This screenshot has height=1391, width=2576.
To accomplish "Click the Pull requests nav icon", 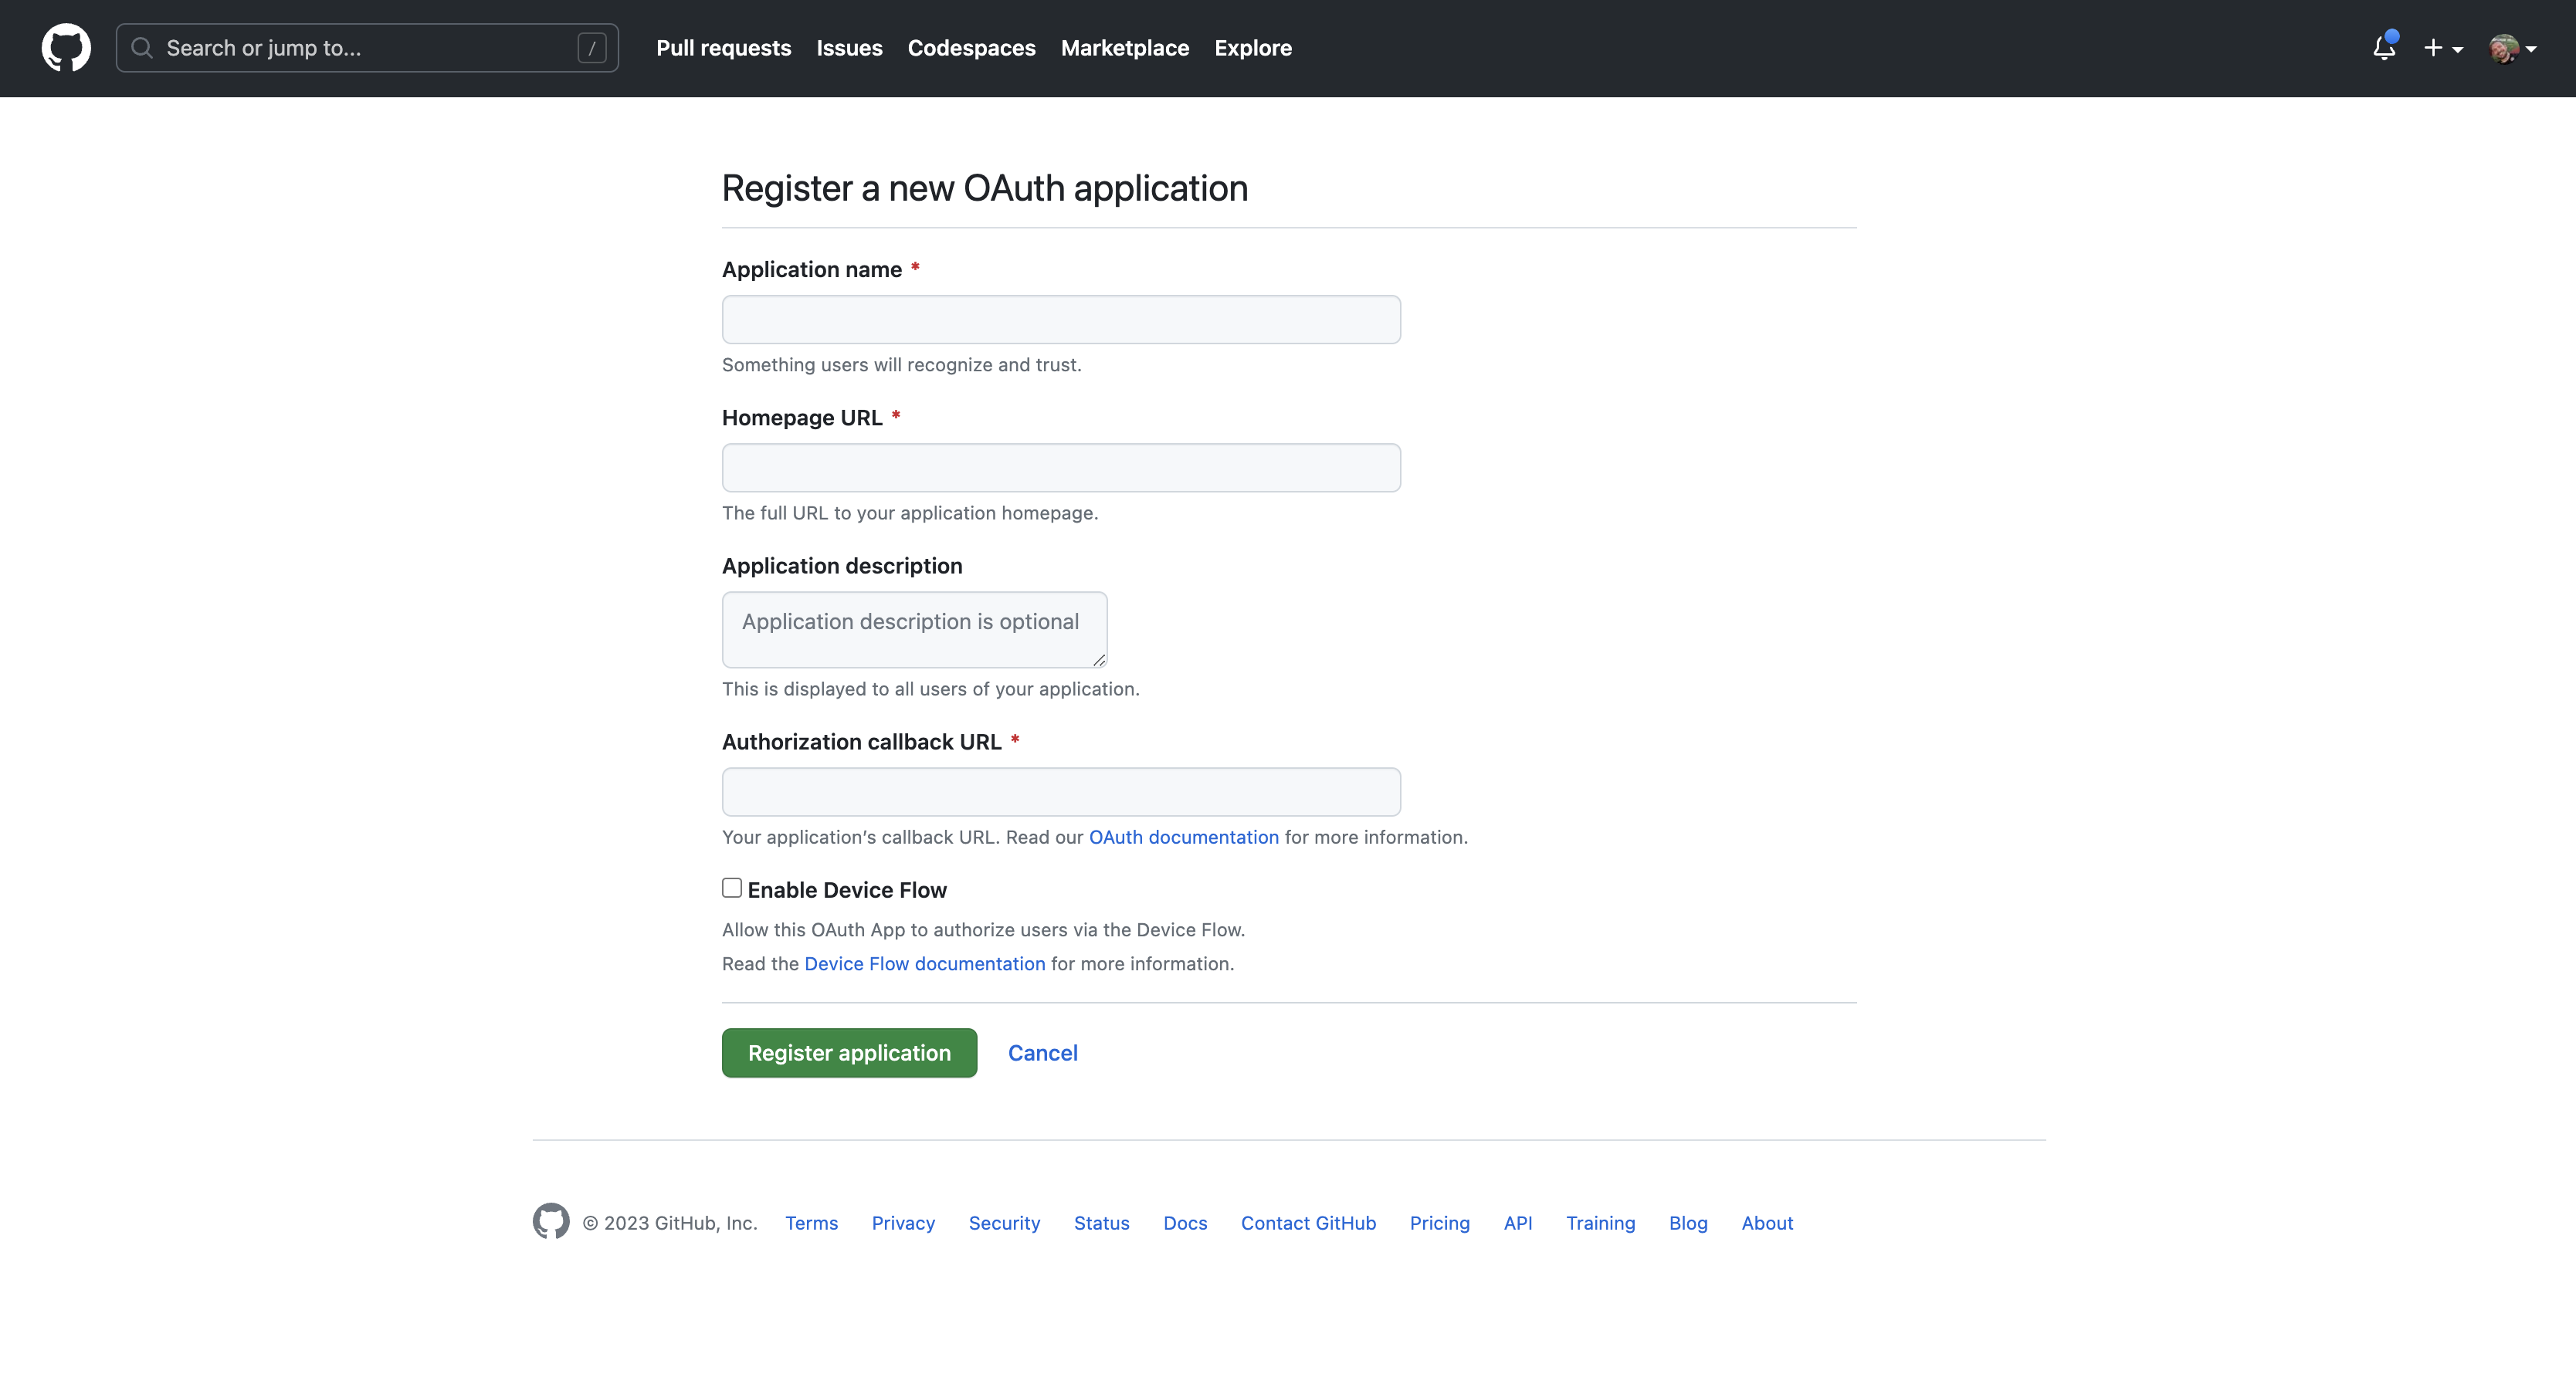I will pyautogui.click(x=723, y=46).
